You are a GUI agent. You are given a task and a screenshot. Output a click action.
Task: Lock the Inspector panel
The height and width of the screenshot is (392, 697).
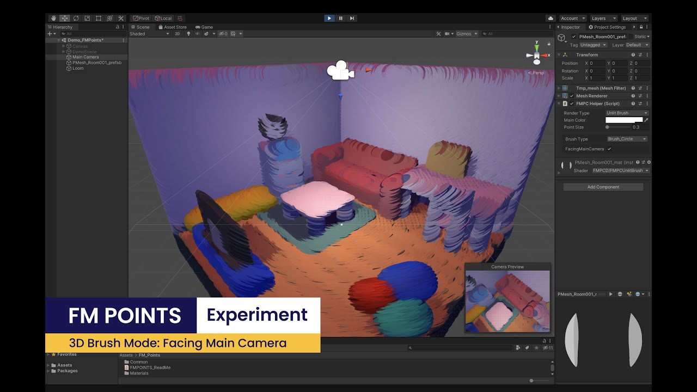point(641,27)
